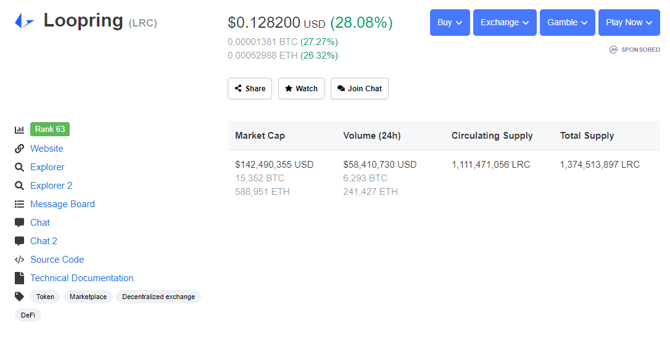Click the document icon beside Technical Documentation
Viewport: 670px width, 341px height.
(19, 278)
